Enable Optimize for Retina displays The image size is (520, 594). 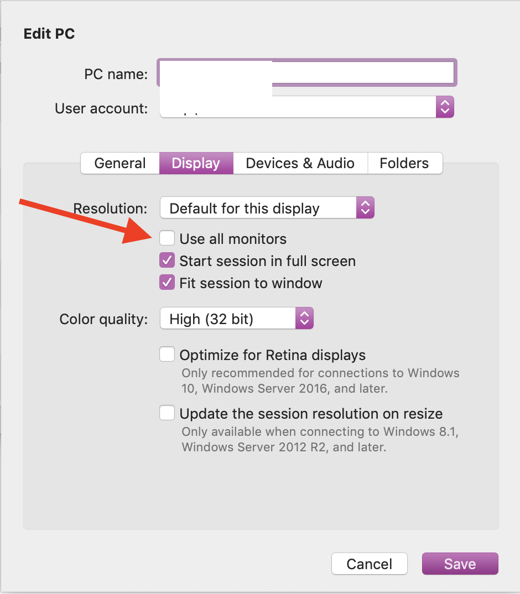point(167,354)
